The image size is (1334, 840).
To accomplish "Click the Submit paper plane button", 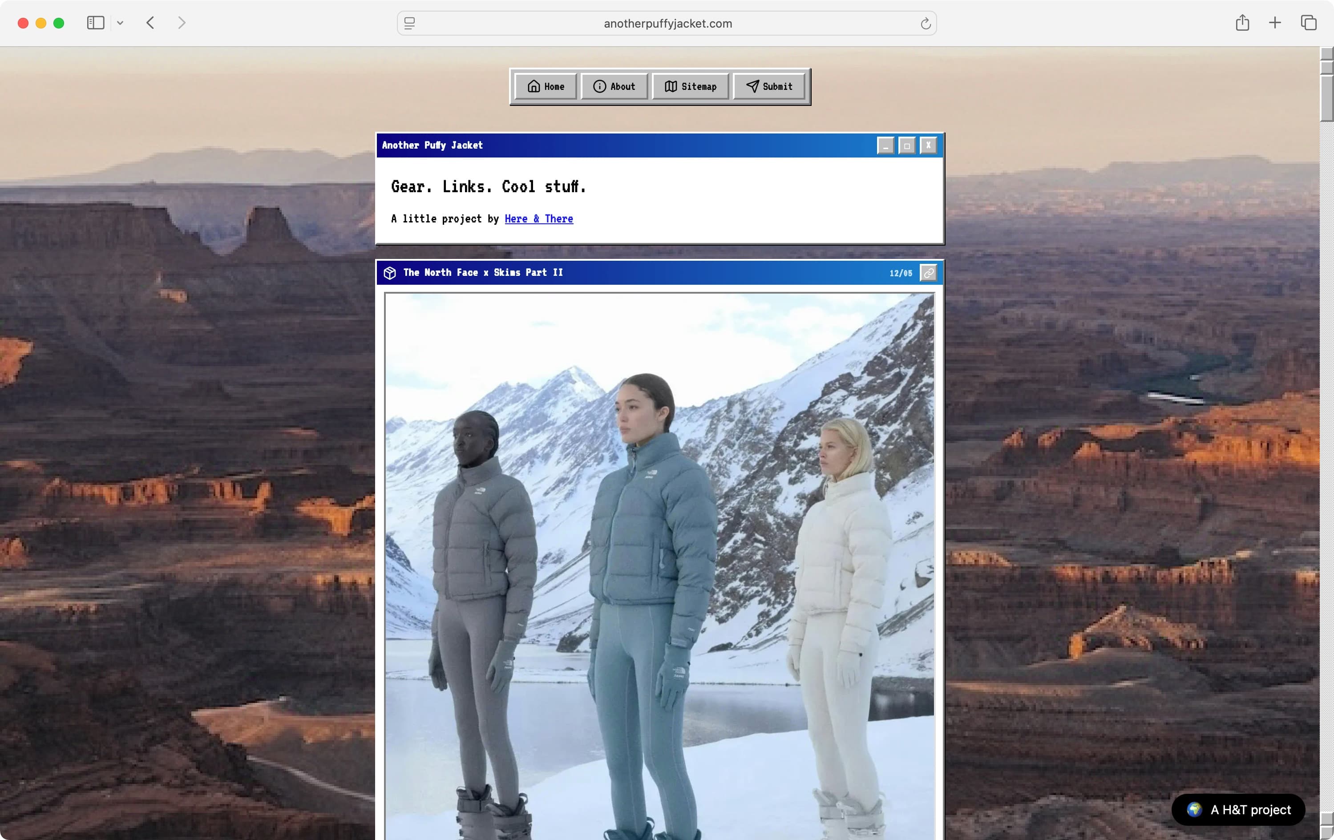I will coord(769,86).
